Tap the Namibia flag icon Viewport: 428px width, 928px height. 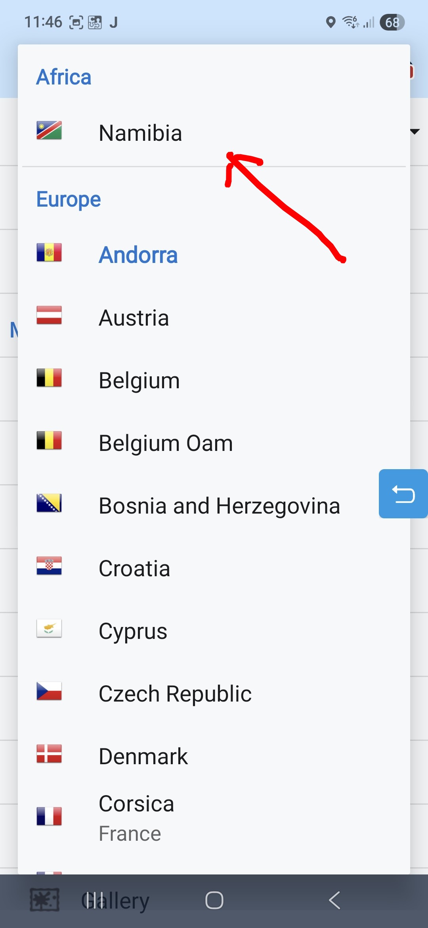pos(49,130)
